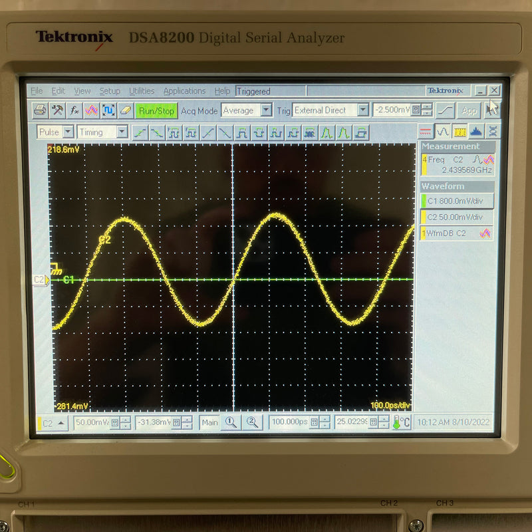The width and height of the screenshot is (532, 532).
Task: Select the negative duty cycle measurement icon
Action: point(293,132)
